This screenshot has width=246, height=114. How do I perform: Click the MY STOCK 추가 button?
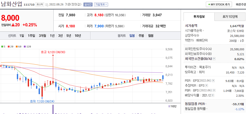click(219, 5)
